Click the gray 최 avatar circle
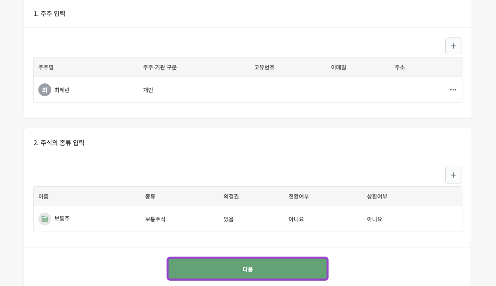The height and width of the screenshot is (286, 496). point(45,90)
